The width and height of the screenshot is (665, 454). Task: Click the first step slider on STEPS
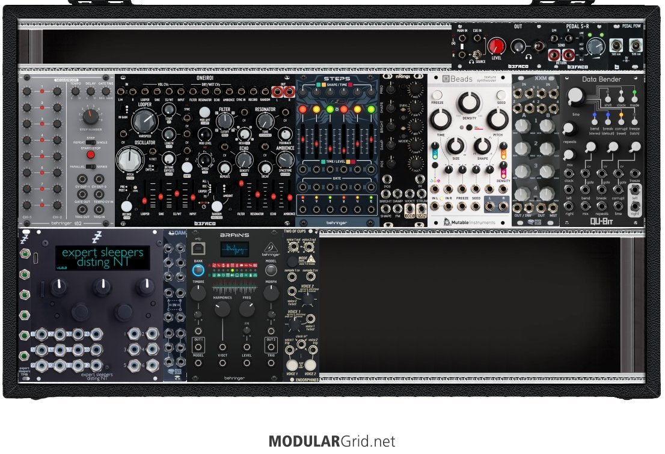303,141
